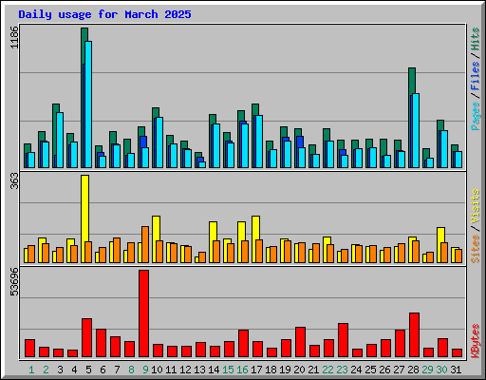Click the 1186 y-axis maximum label

[14, 37]
